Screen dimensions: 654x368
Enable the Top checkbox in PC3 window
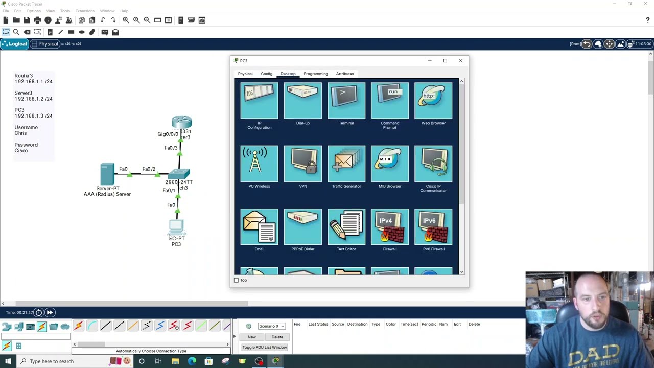pos(236,280)
